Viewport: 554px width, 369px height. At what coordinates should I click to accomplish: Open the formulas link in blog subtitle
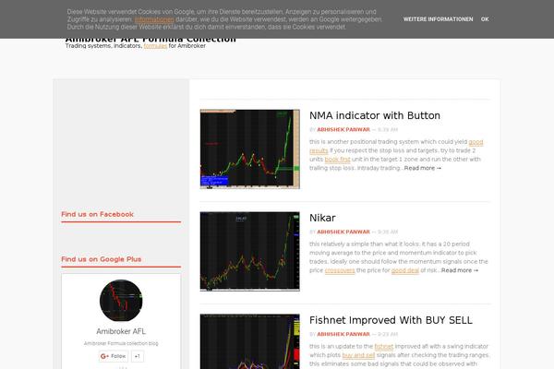pyautogui.click(x=155, y=46)
